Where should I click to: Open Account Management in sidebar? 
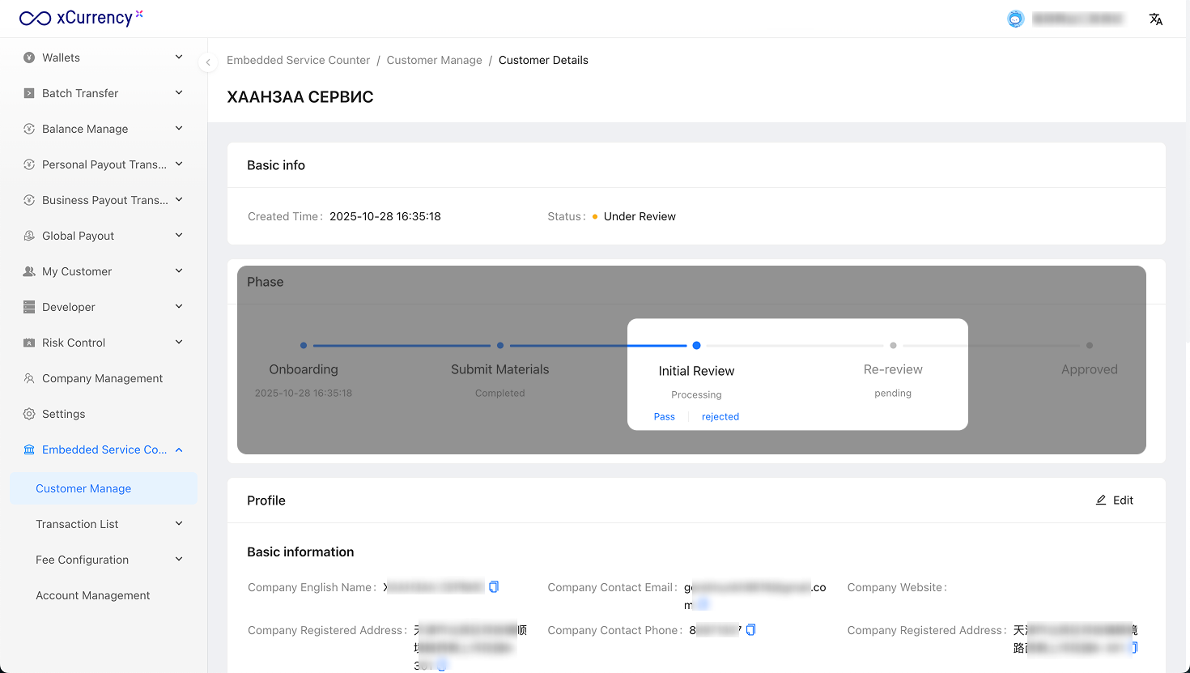pos(93,595)
